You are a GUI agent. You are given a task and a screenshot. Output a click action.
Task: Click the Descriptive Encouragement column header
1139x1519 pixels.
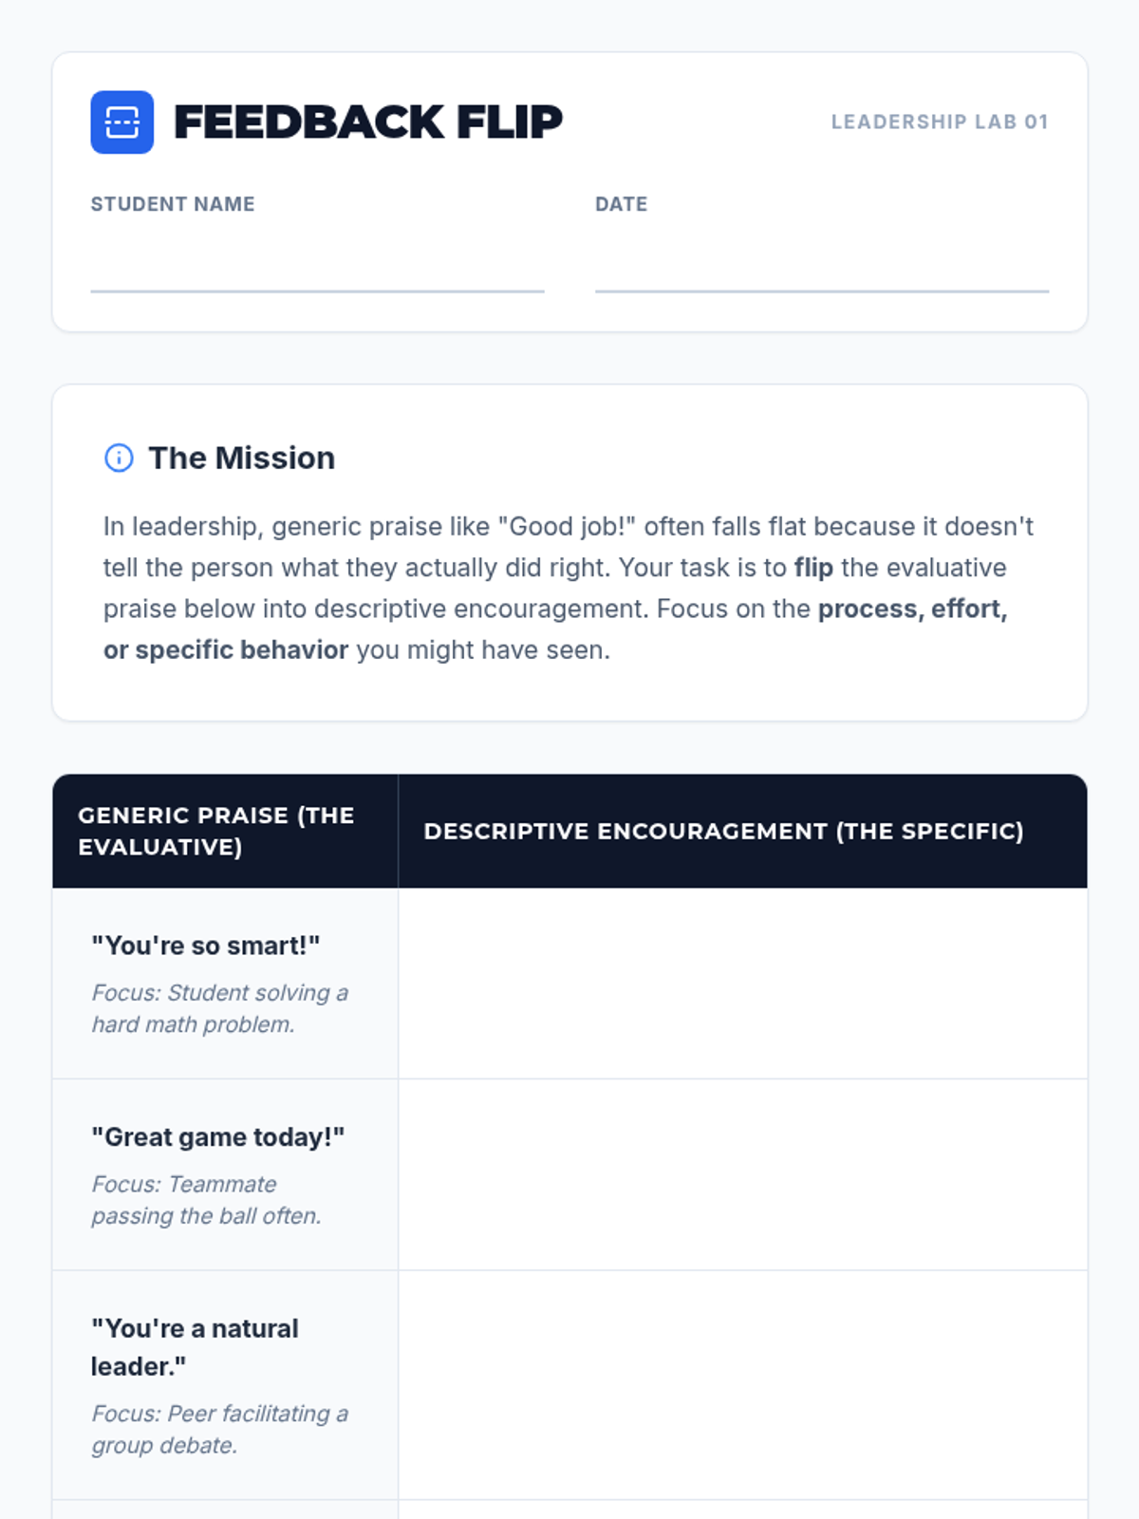(742, 831)
